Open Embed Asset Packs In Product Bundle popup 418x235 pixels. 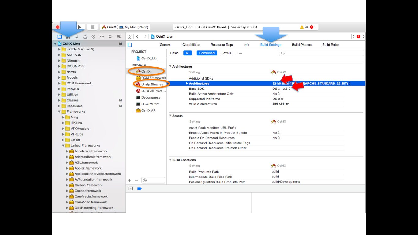276,133
